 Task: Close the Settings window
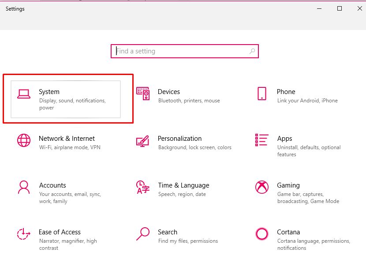[x=360, y=9]
